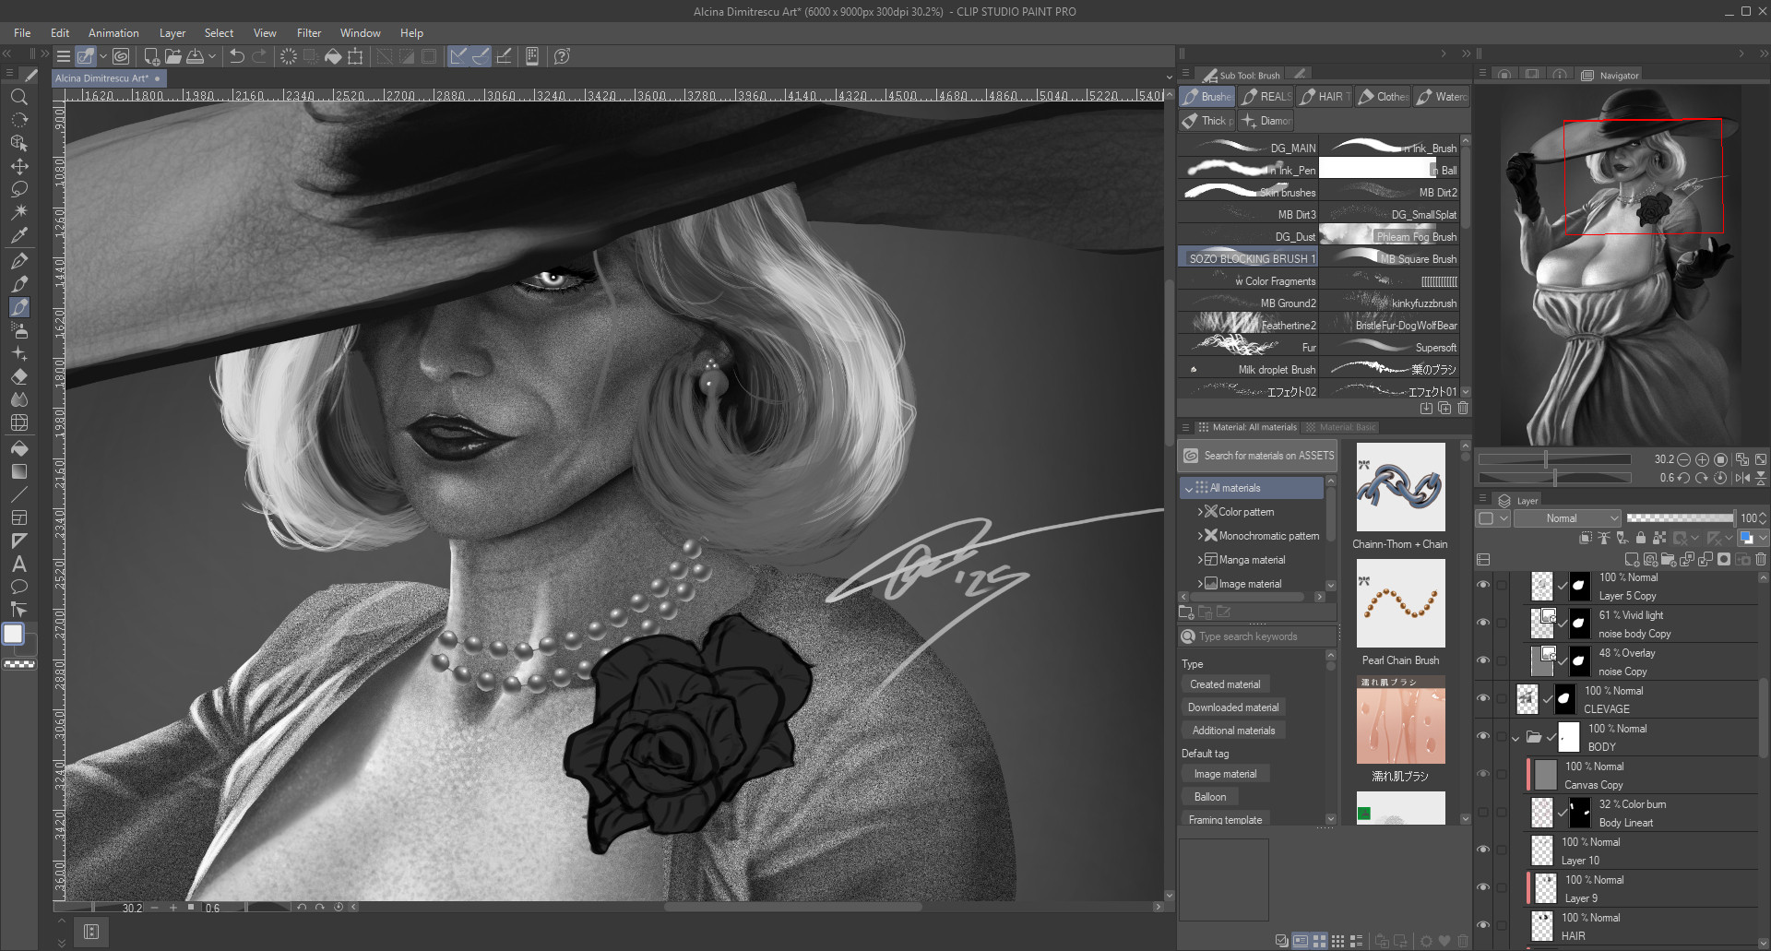Select the Move layer tool
This screenshot has height=951, width=1771.
(18, 167)
